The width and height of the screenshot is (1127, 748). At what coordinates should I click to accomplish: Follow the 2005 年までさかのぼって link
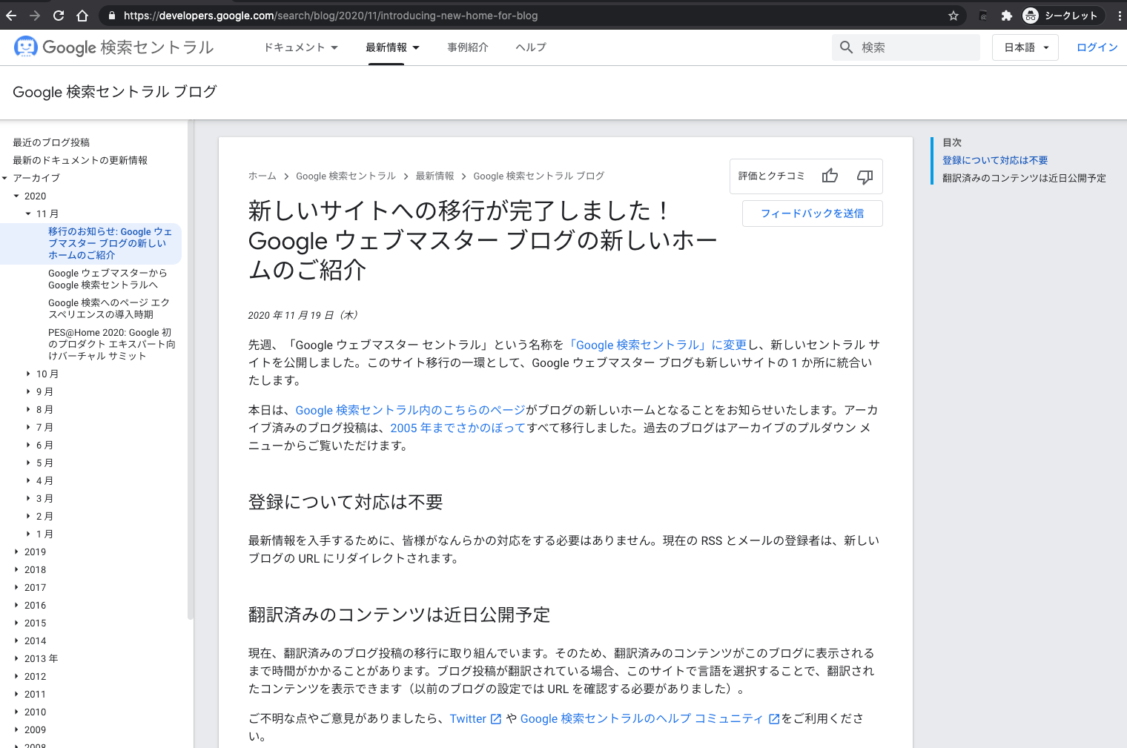(x=458, y=428)
